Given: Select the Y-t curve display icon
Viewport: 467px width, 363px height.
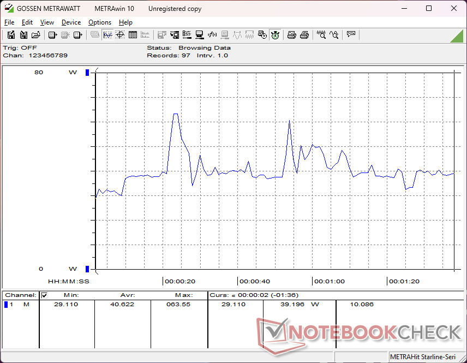Looking at the screenshot, I should (107, 35).
